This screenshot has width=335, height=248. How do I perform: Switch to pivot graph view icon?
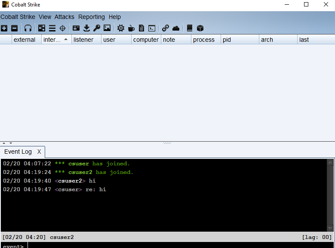pos(42,28)
